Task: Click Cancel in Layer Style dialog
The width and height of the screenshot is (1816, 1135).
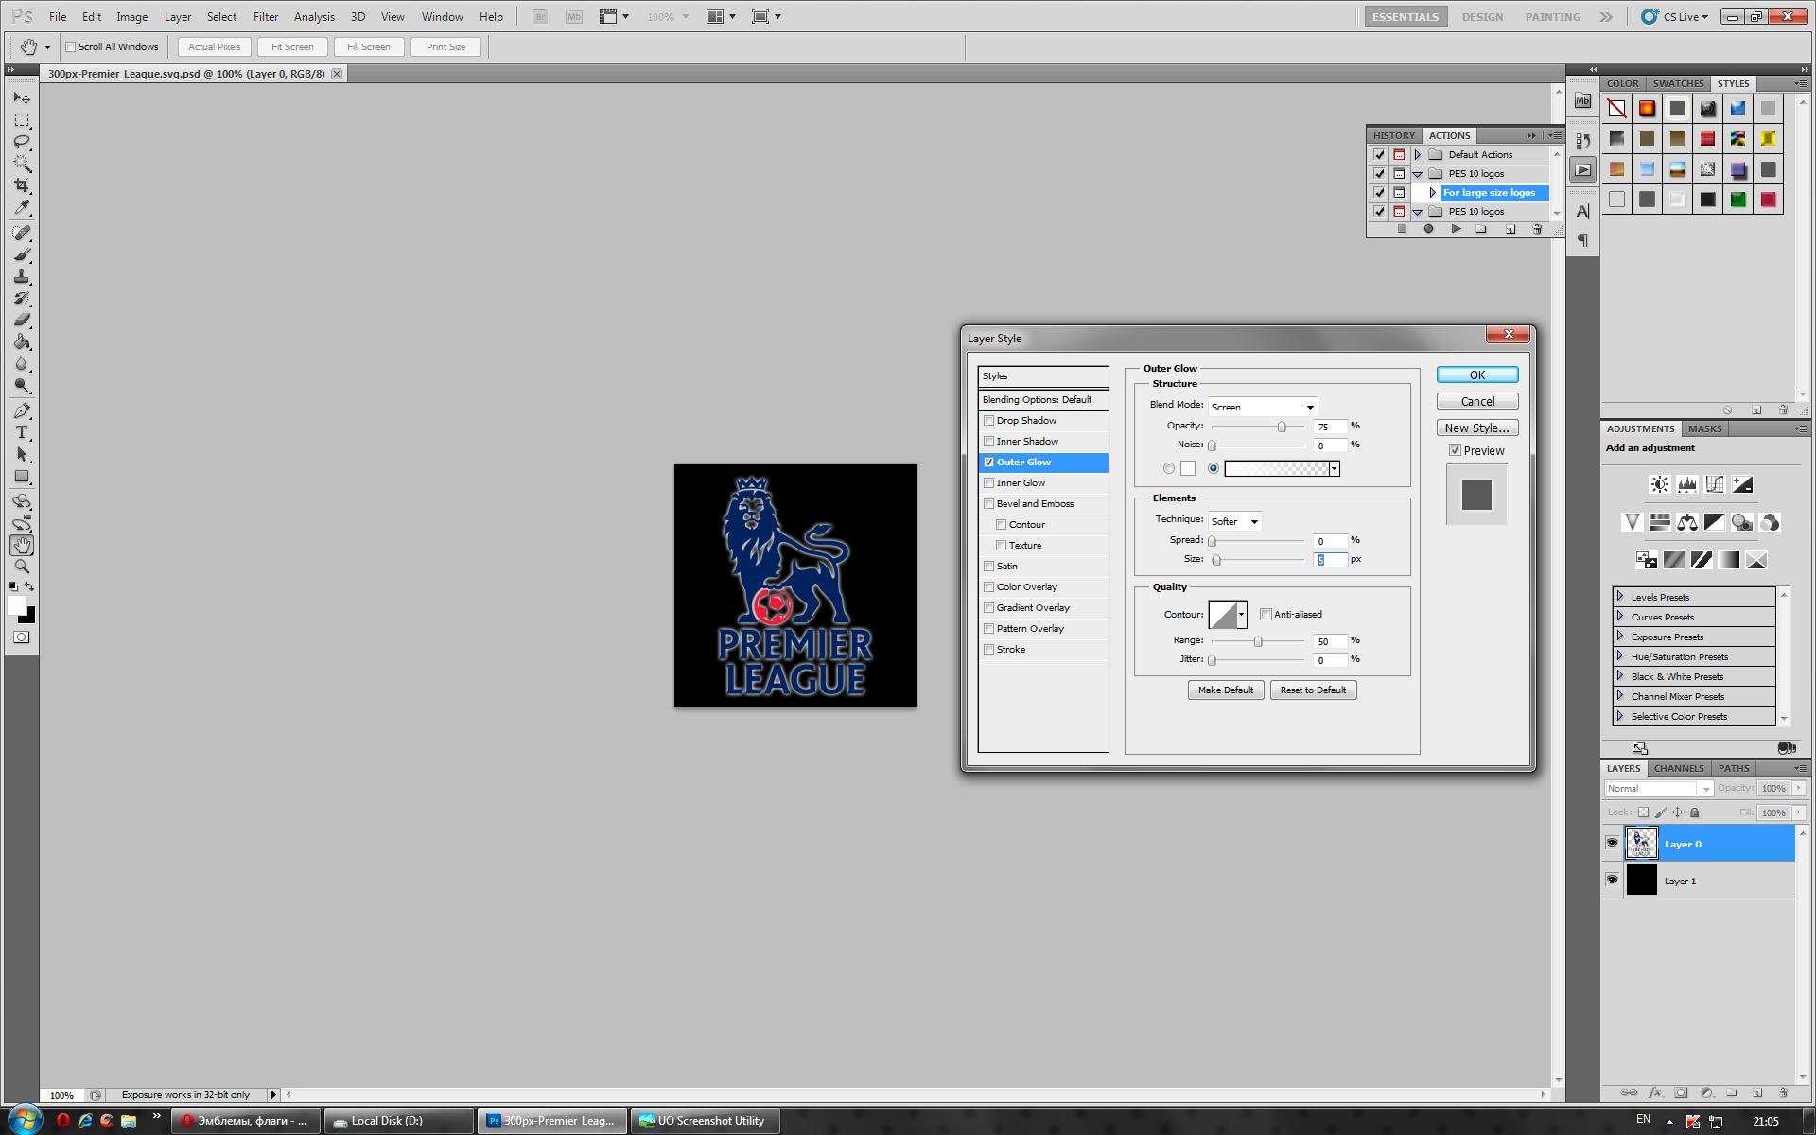Action: (x=1477, y=402)
